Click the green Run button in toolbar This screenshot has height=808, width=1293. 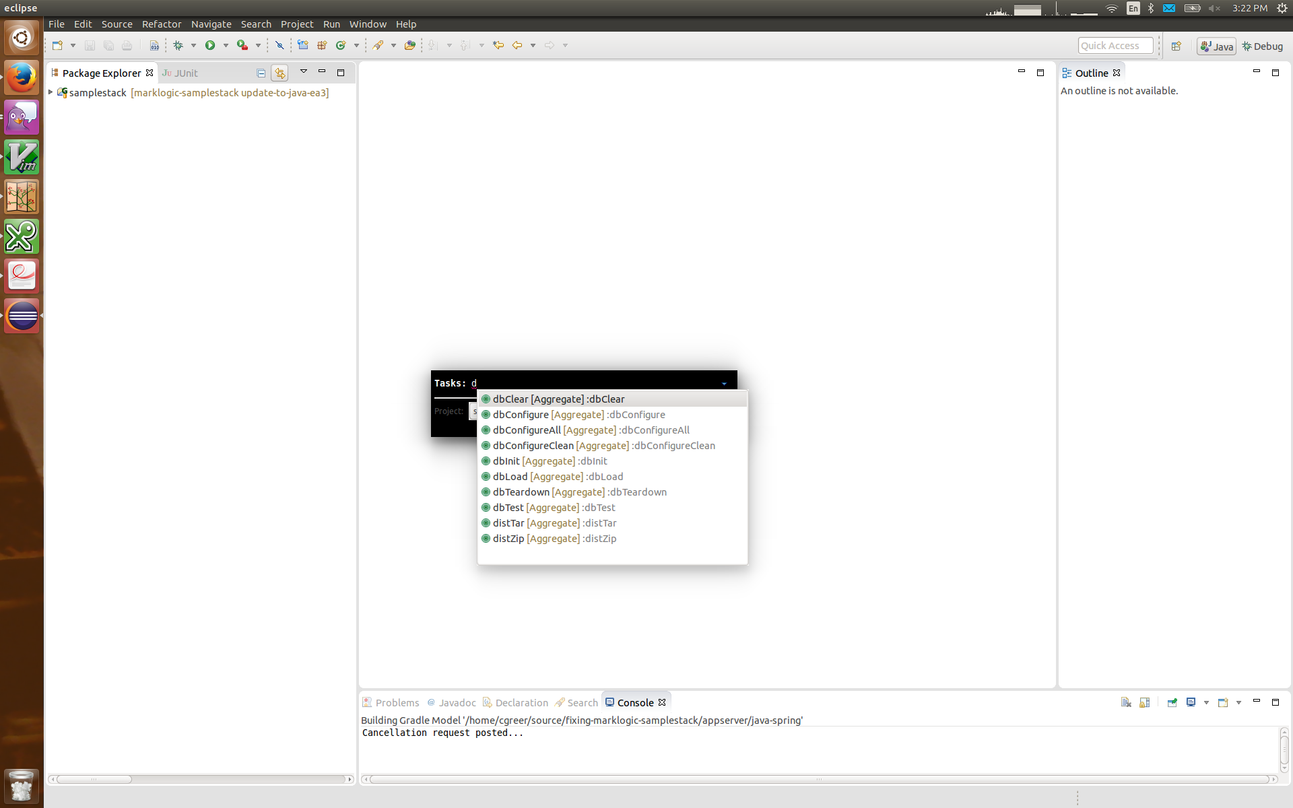click(x=210, y=45)
